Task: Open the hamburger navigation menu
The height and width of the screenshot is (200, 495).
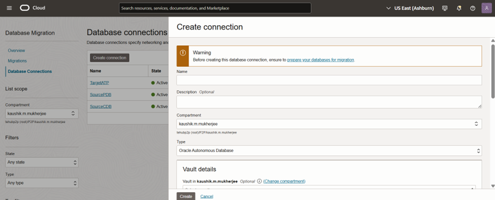Action: [9, 8]
